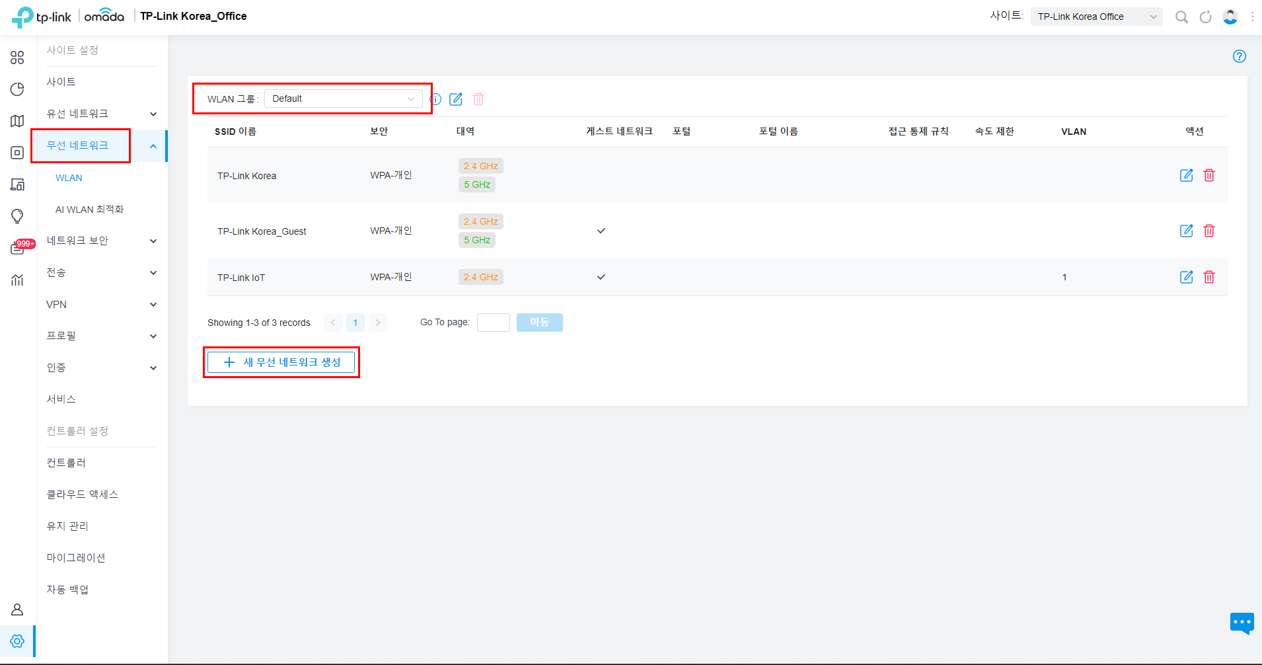
Task: Open the 클라우드 액세스 menu item
Action: coord(82,494)
